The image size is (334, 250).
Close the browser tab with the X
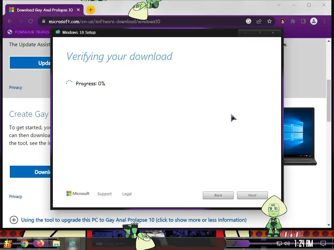pyautogui.click(x=78, y=10)
